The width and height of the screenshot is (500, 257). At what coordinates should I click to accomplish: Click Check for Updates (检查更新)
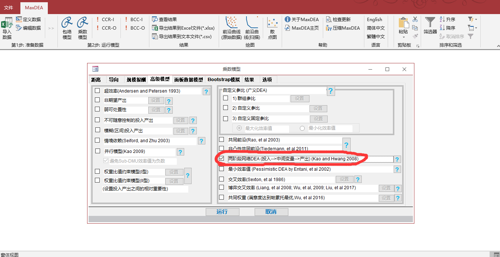click(x=338, y=19)
